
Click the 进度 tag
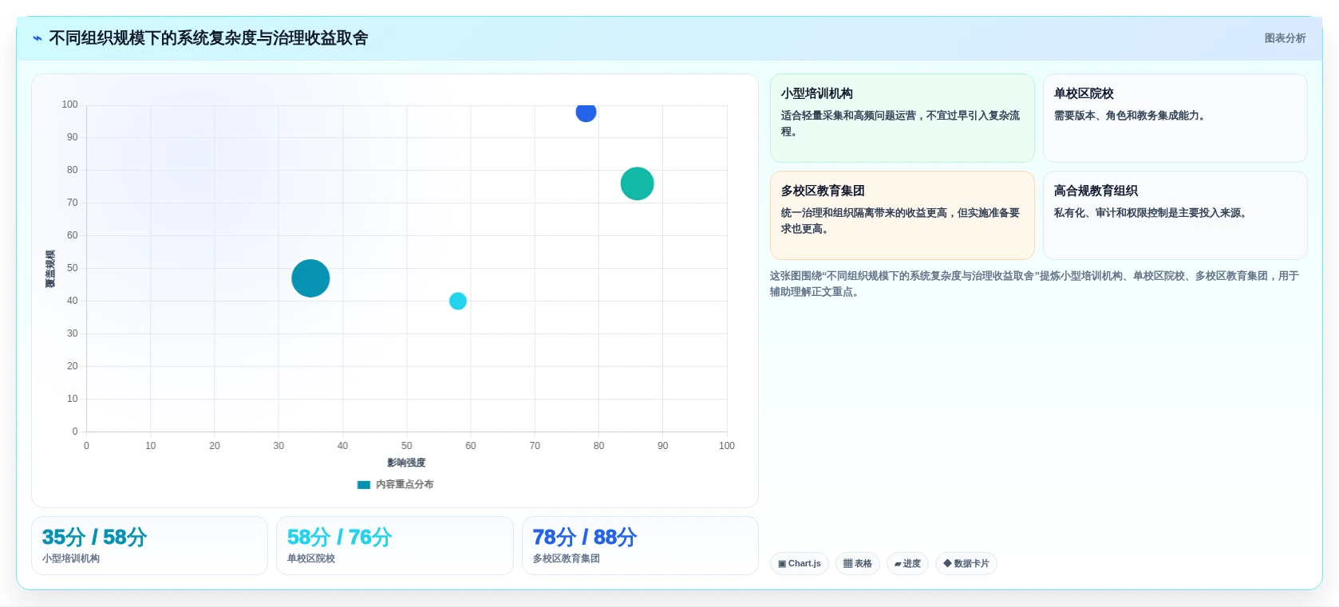point(907,563)
